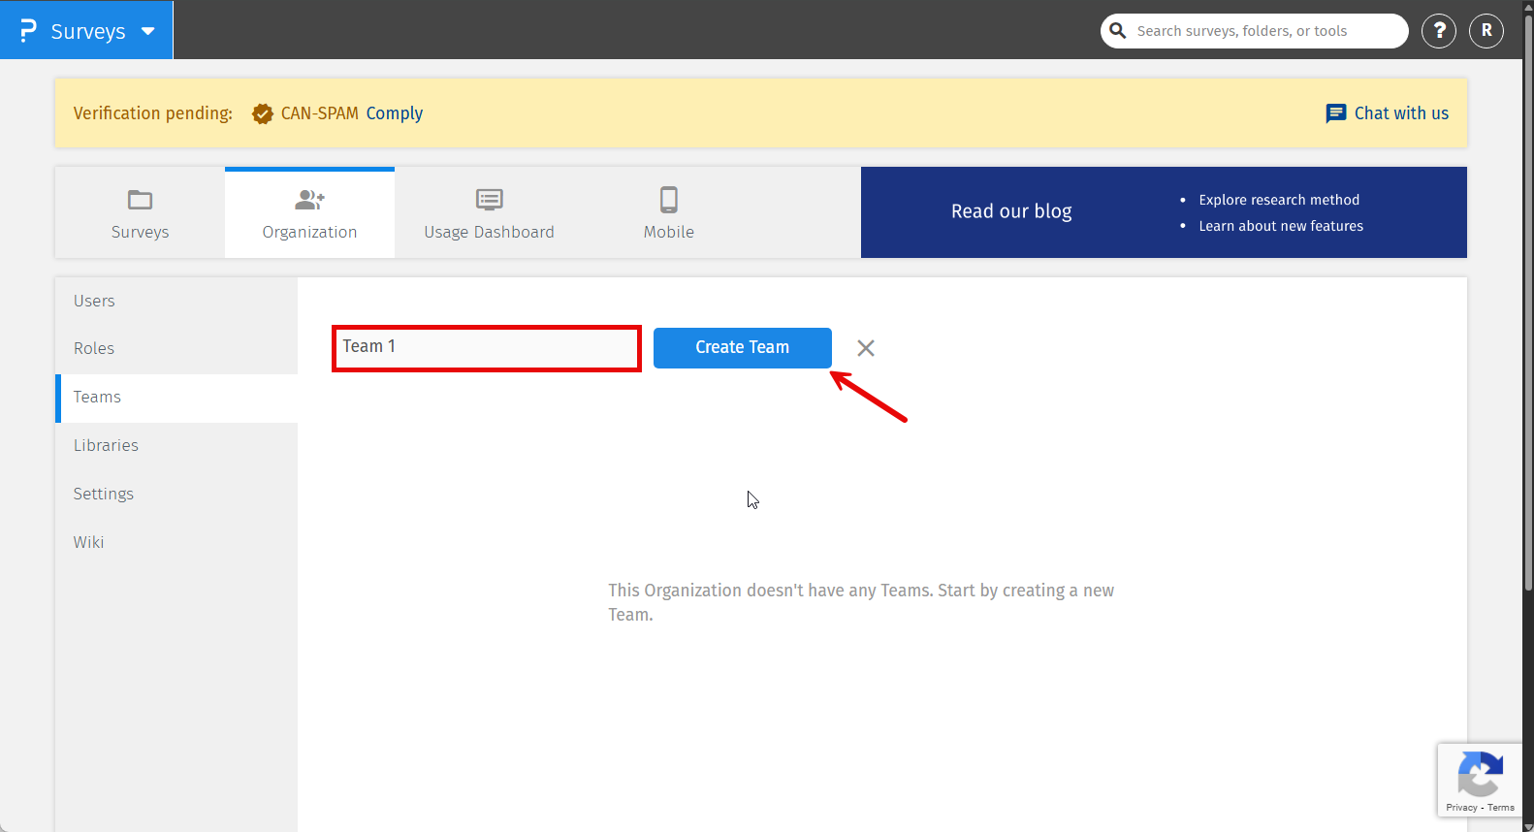Open the reCAPTCHA Terms link
The image size is (1534, 832).
(1501, 808)
